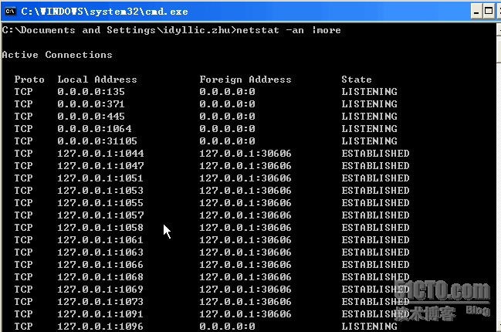Click LISTENING state of port 445 row

click(x=369, y=117)
